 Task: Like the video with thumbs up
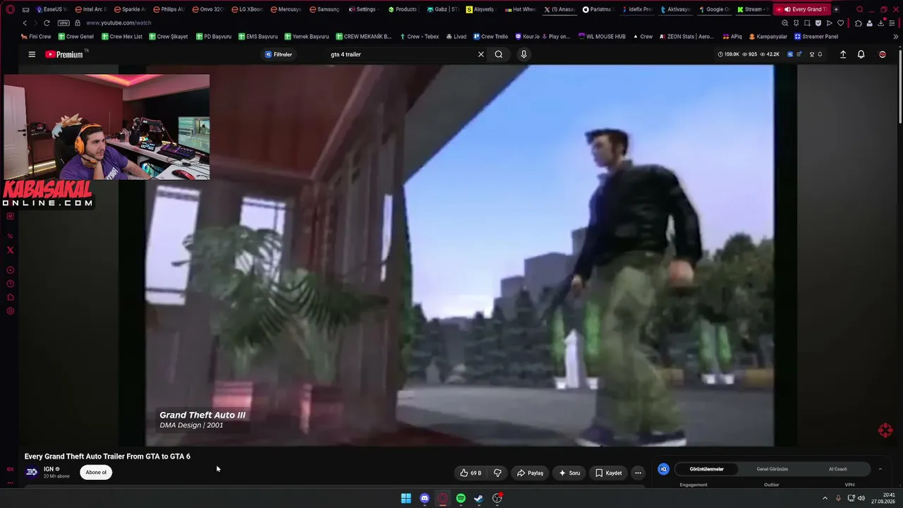click(x=471, y=473)
